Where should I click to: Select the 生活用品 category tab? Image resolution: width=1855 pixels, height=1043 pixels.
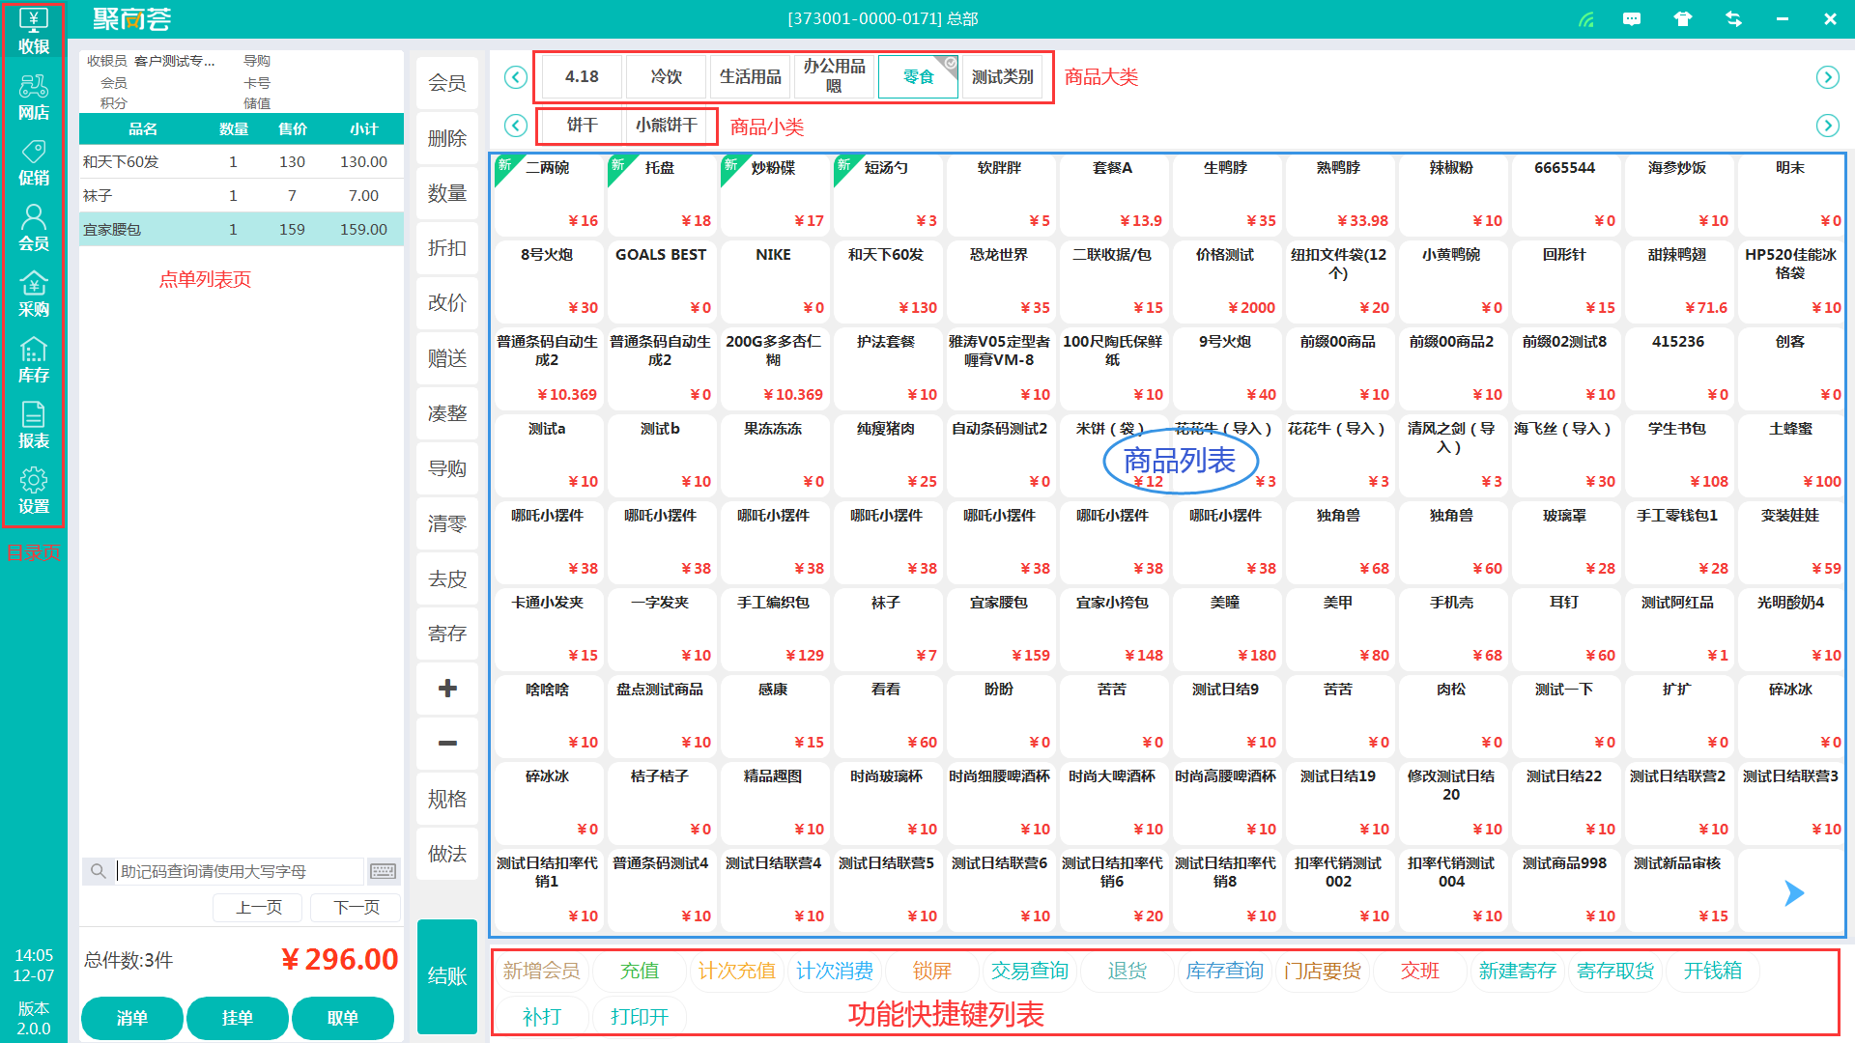(x=750, y=76)
